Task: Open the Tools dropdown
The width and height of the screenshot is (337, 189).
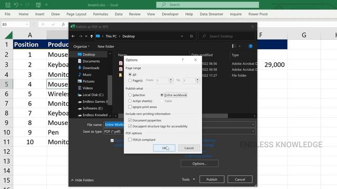Action: 189,180
